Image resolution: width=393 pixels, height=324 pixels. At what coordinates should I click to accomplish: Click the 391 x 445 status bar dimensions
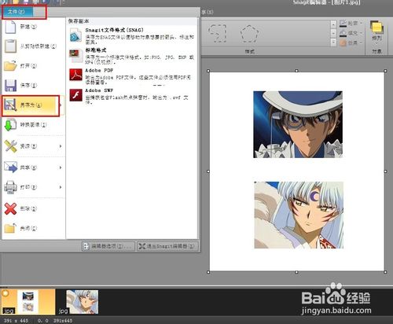[x=16, y=321]
